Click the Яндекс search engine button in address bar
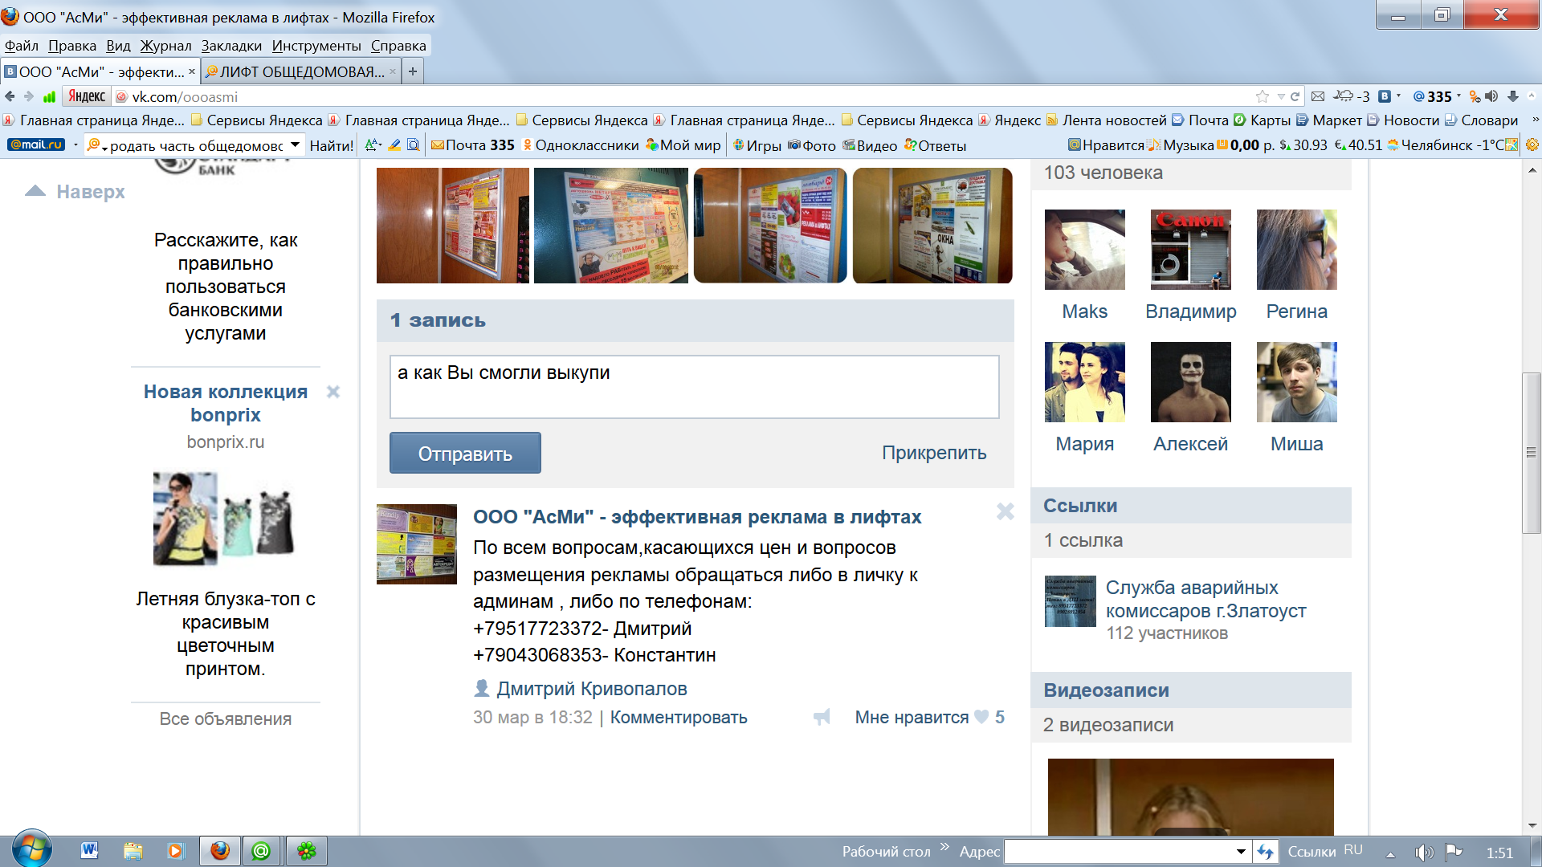The image size is (1542, 867). click(87, 96)
